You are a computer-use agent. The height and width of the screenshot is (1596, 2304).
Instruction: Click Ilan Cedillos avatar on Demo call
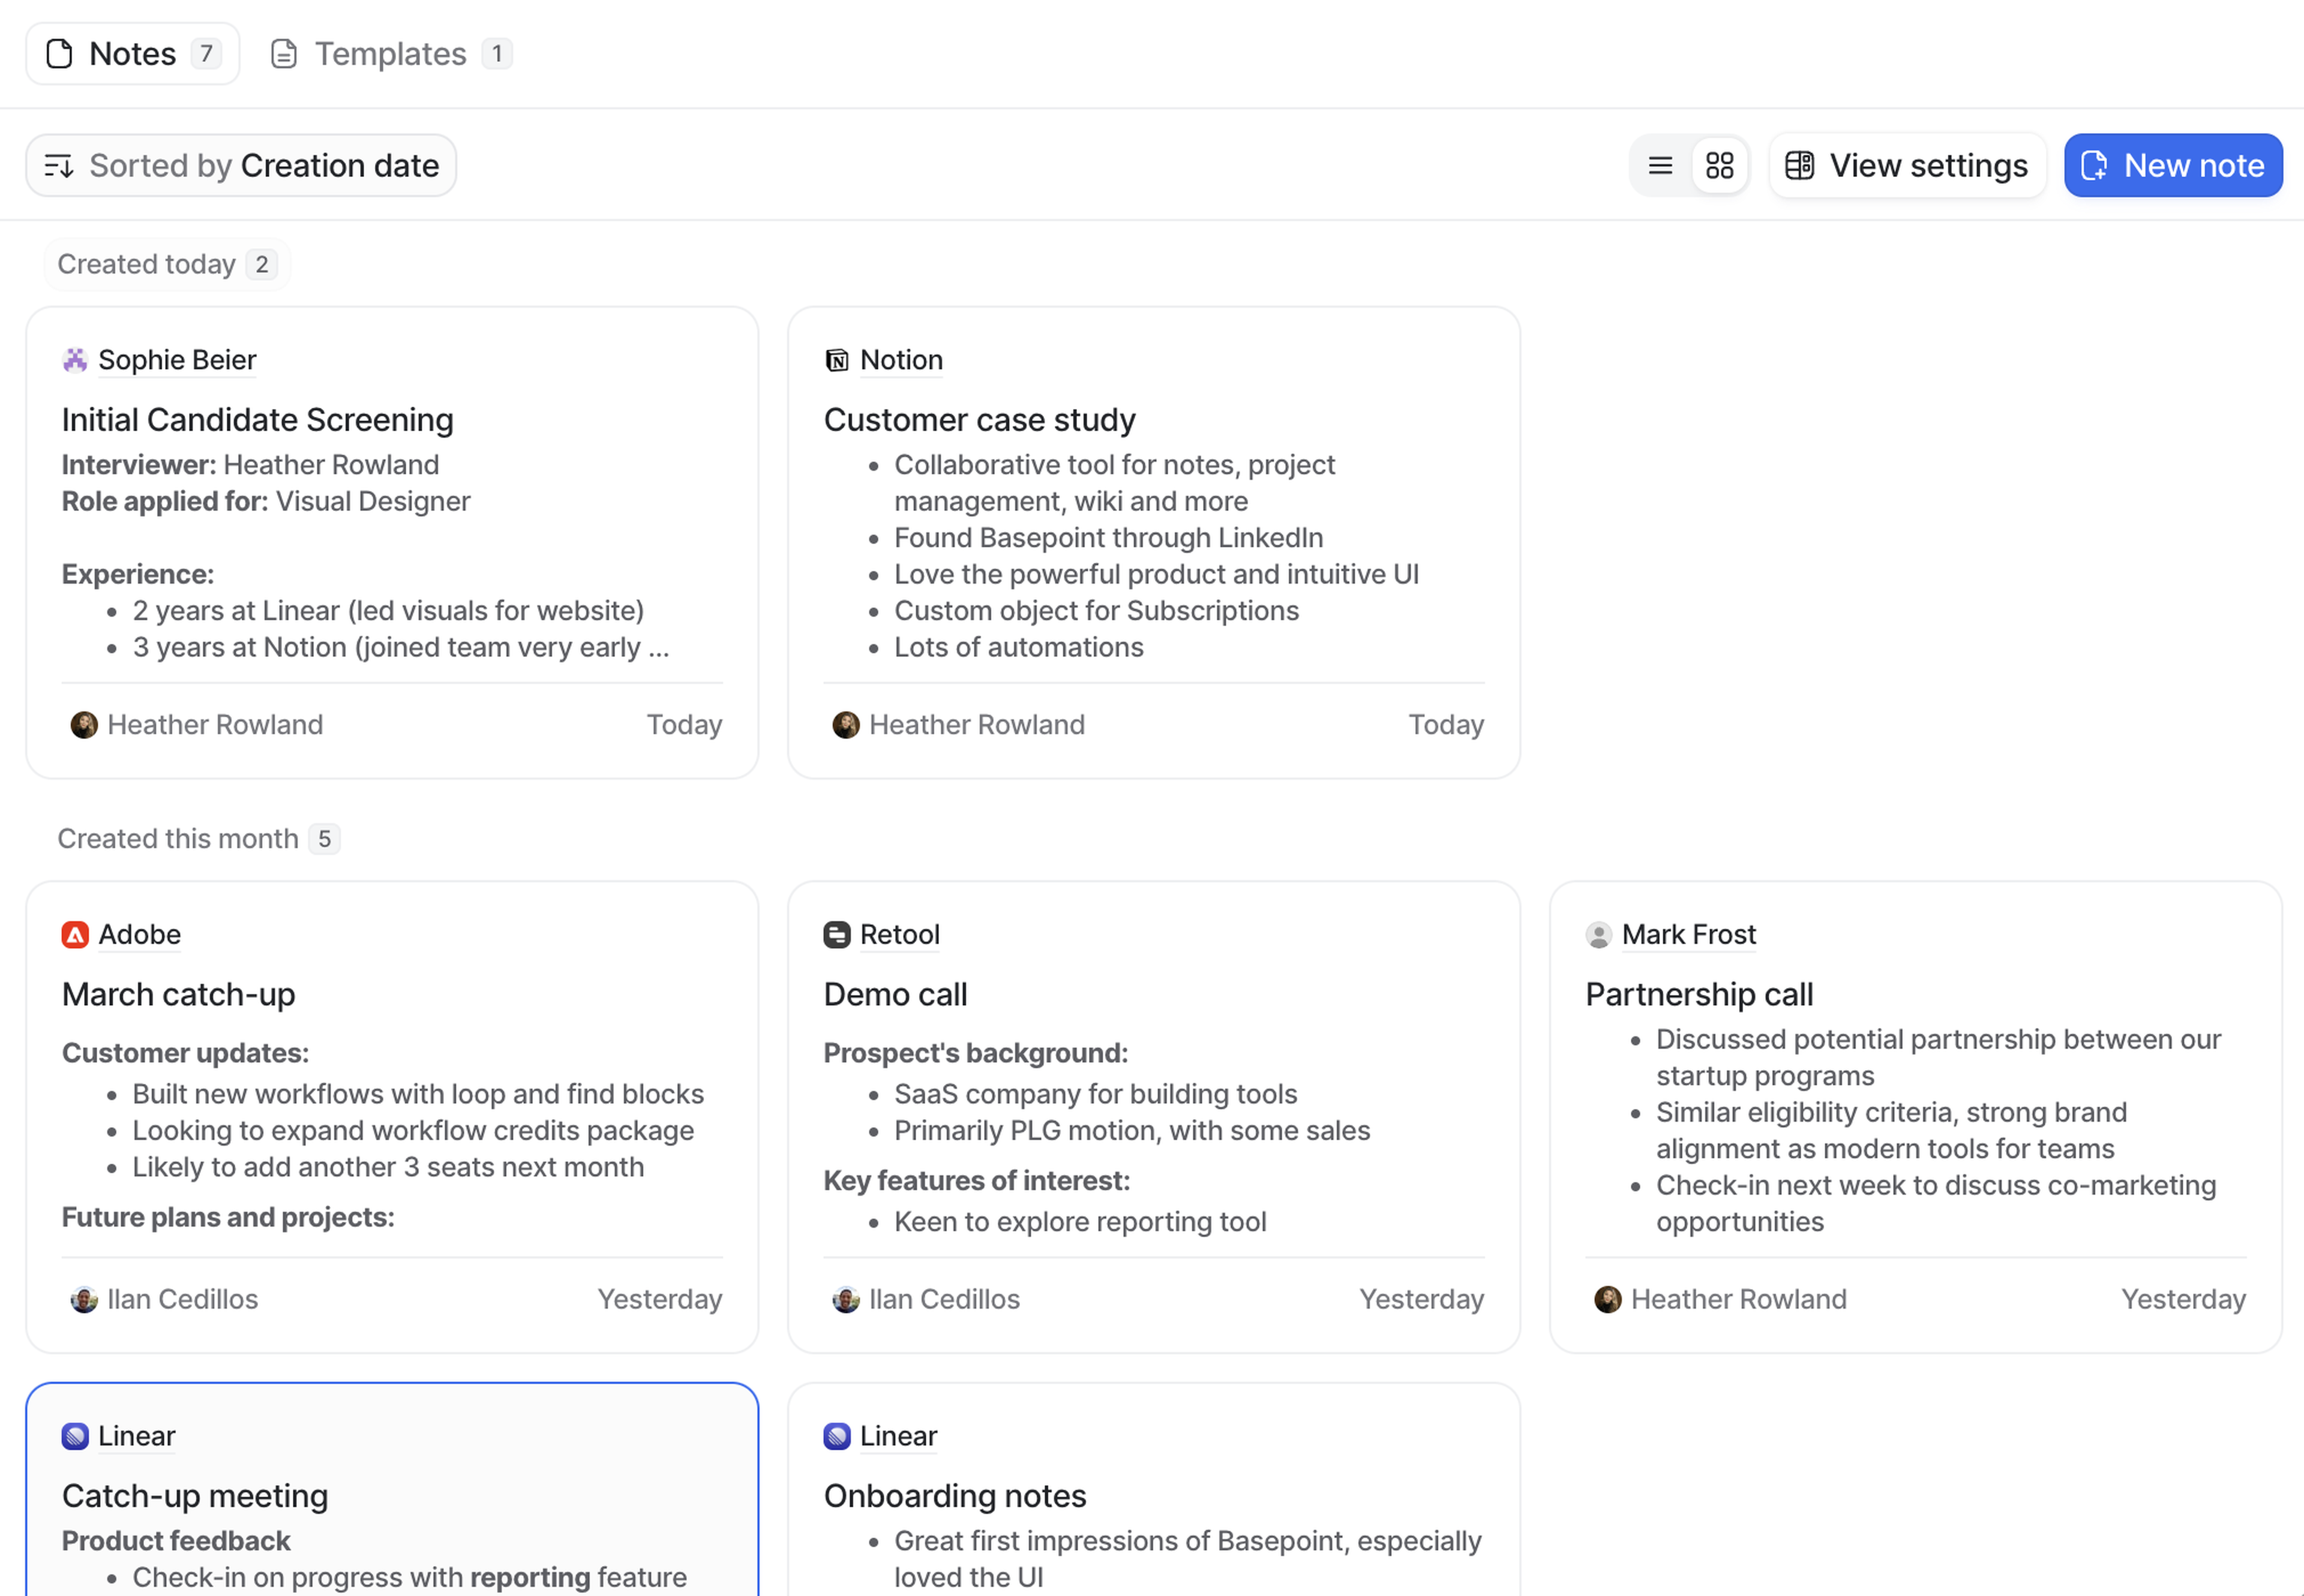coord(847,1300)
